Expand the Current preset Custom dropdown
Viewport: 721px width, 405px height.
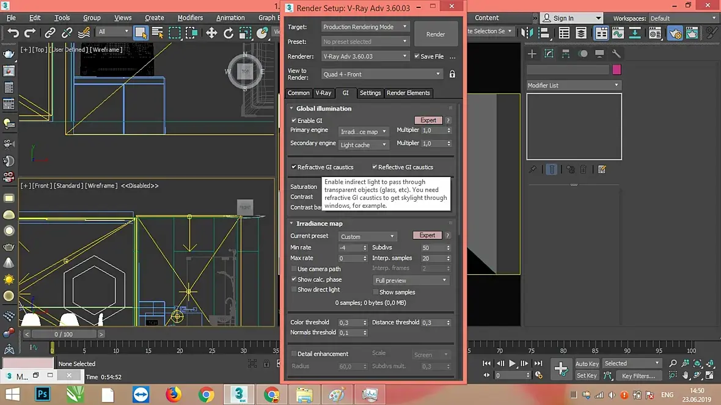(x=367, y=236)
